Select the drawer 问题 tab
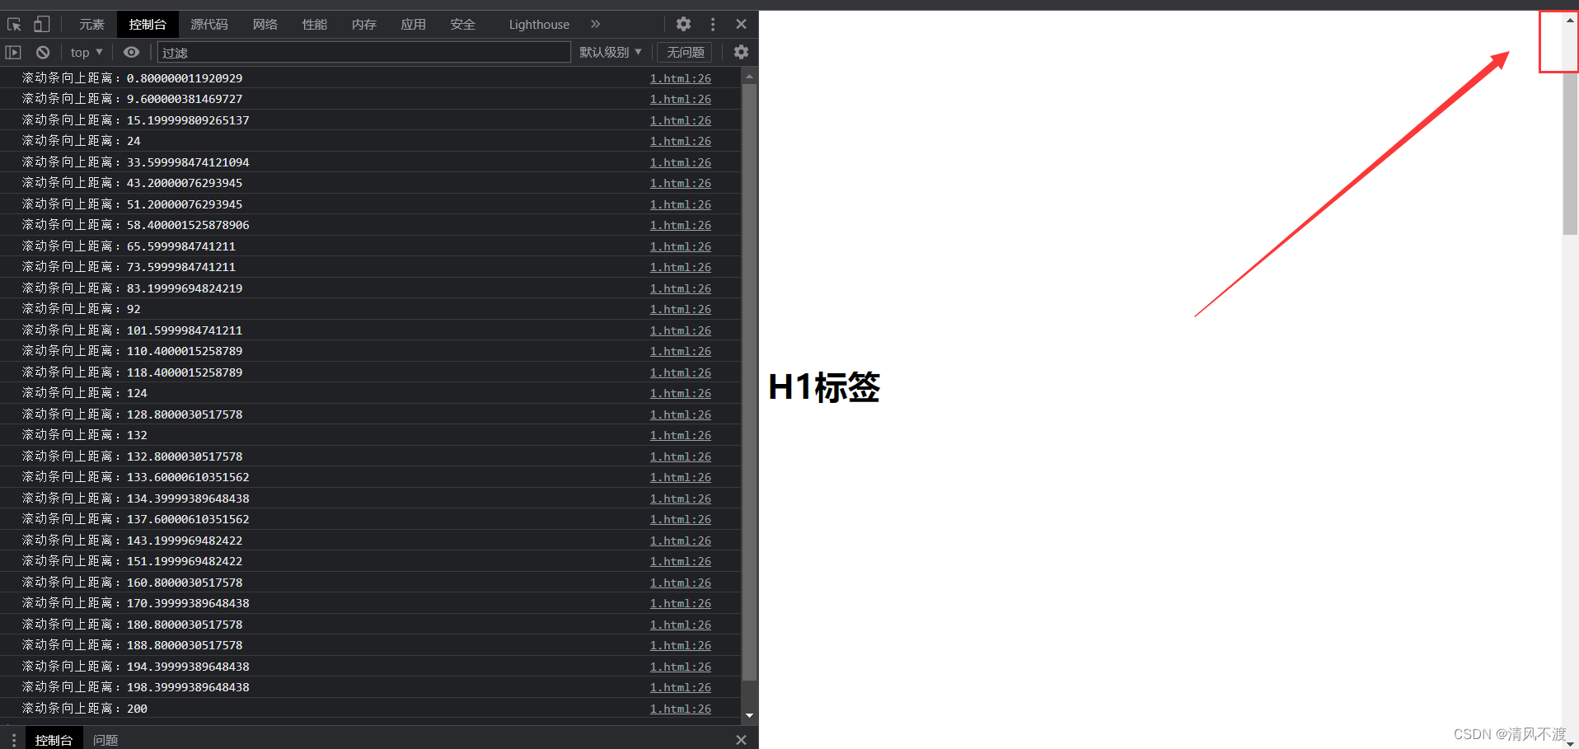 click(105, 740)
